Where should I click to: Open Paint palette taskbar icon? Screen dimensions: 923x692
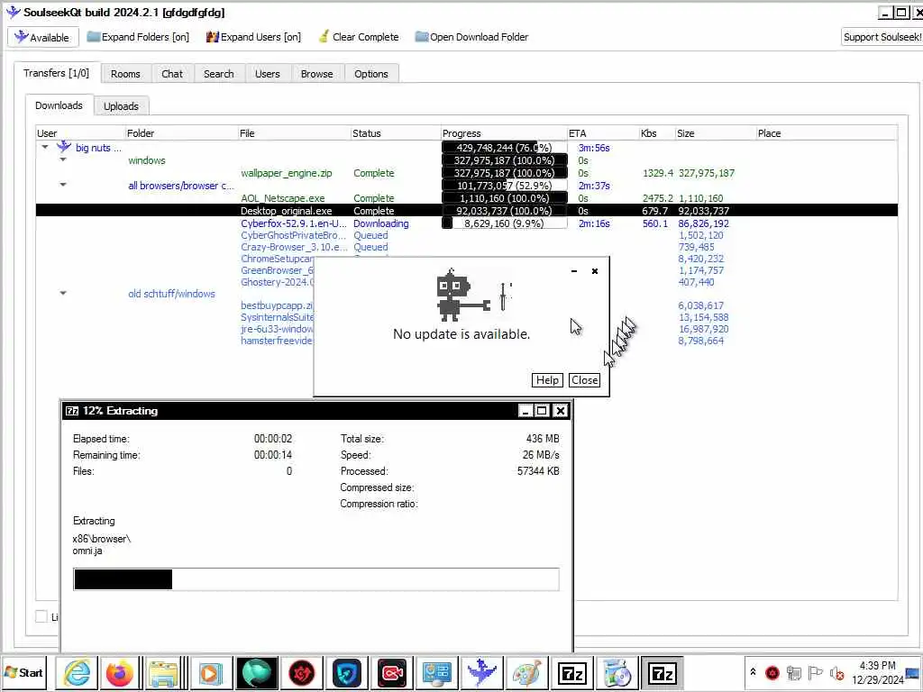(527, 672)
